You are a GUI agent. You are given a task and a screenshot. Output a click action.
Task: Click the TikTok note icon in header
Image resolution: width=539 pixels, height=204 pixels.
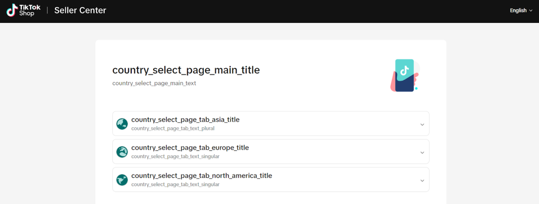pyautogui.click(x=12, y=10)
